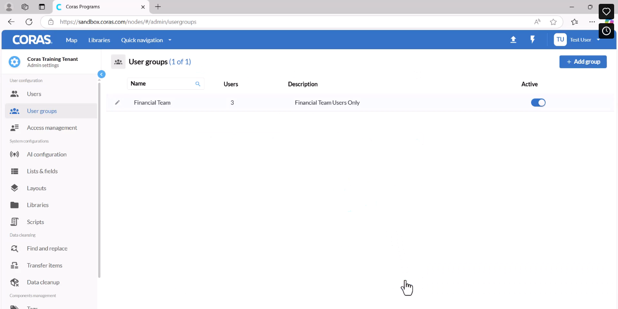Screen dimensions: 618x309
Task: Expand the Quick navigation dropdown
Action: 146,40
